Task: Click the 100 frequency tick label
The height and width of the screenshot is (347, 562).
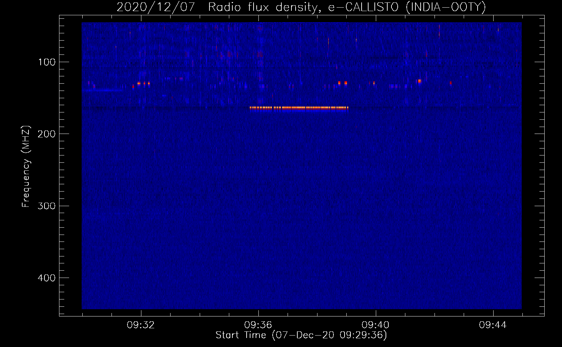Action: click(x=47, y=62)
